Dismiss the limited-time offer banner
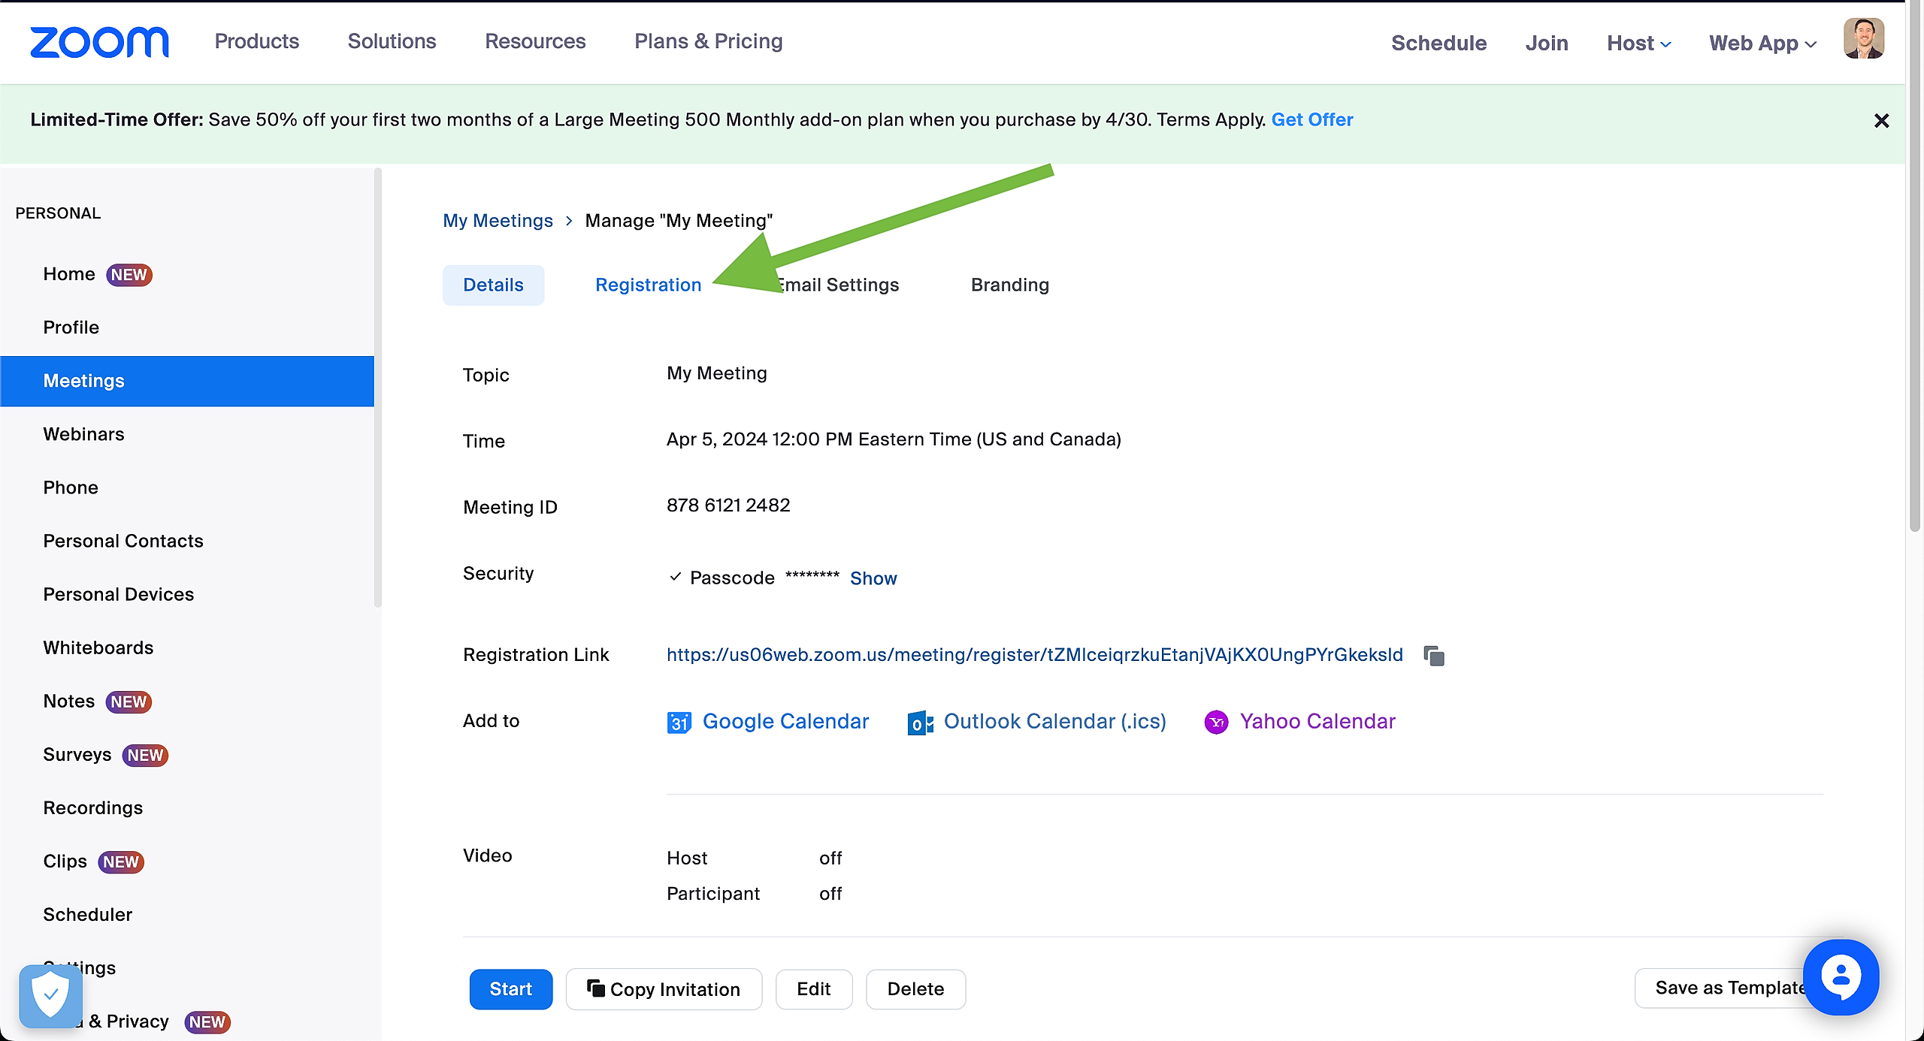 pyautogui.click(x=1881, y=121)
